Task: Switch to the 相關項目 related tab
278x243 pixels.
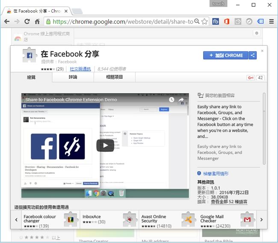Action: 114,77
